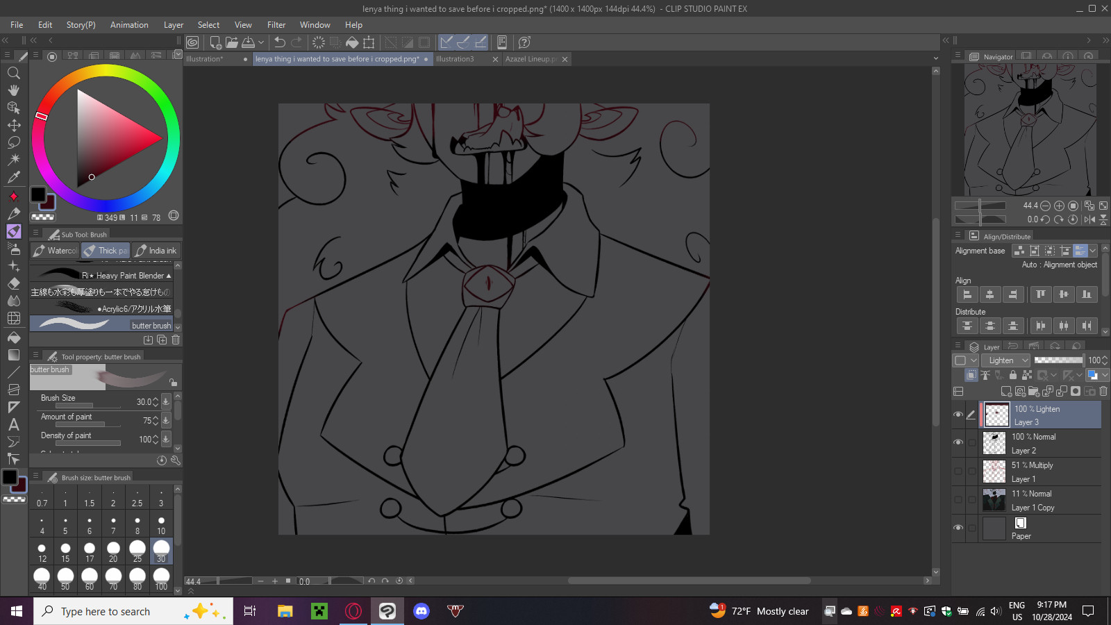Select the Gradient tool

point(13,355)
